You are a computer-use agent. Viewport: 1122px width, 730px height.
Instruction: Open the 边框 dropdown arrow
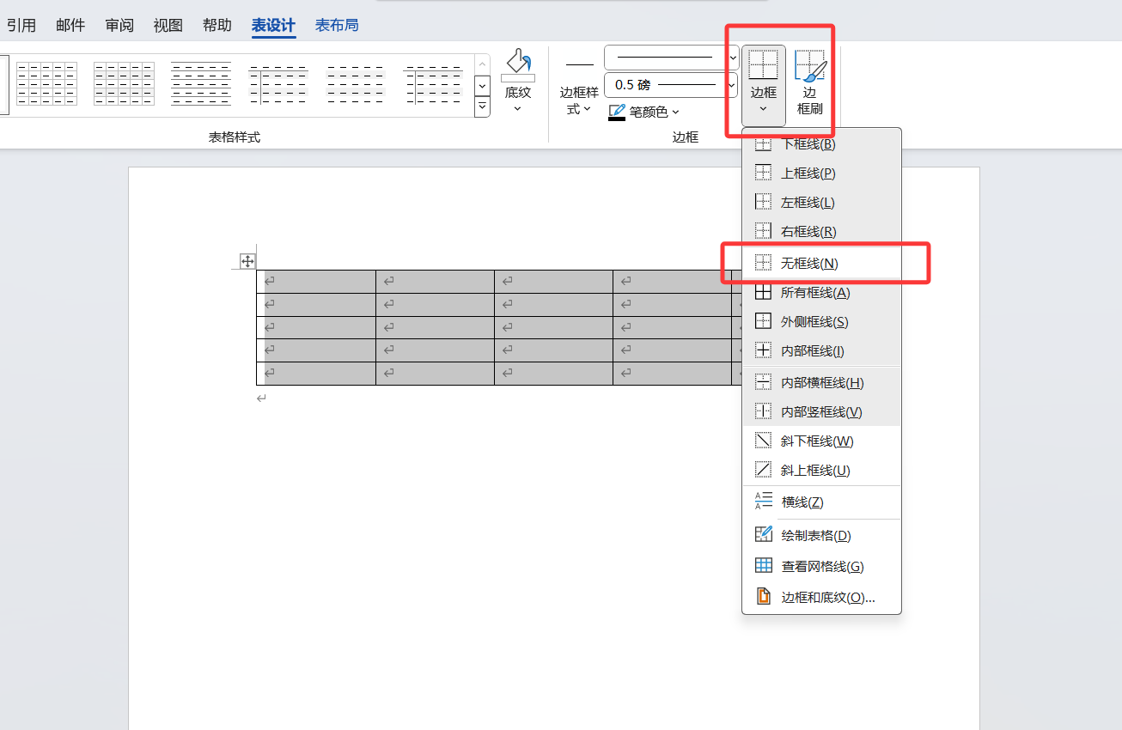(x=763, y=109)
